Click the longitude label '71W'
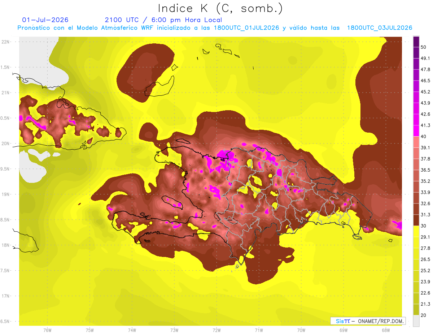Image resolution: width=433 pixels, height=335 pixels. (259, 330)
